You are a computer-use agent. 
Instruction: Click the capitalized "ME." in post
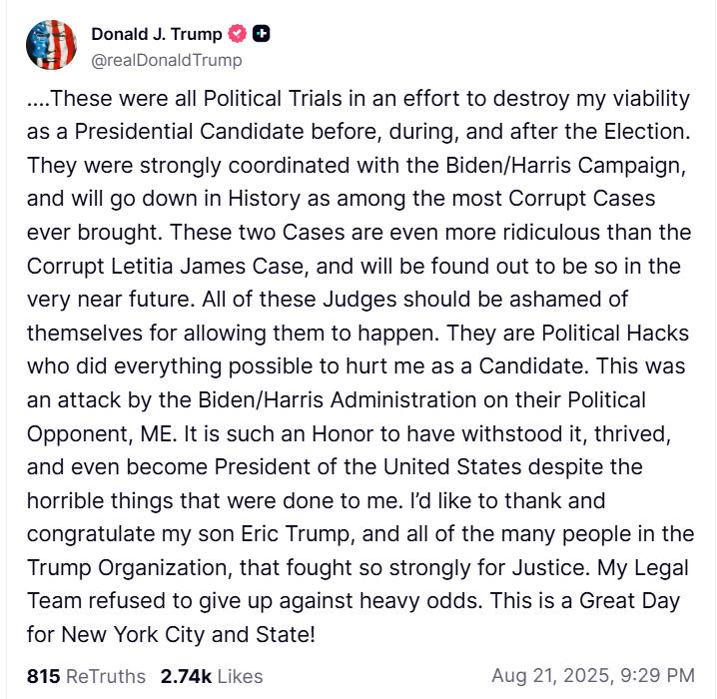(158, 433)
